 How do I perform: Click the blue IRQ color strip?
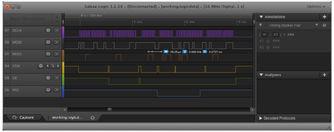(x=63, y=91)
